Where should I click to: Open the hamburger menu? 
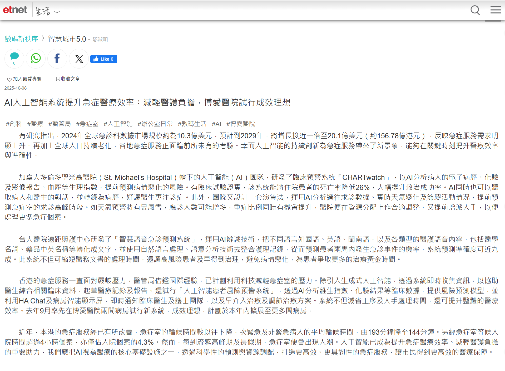496,10
